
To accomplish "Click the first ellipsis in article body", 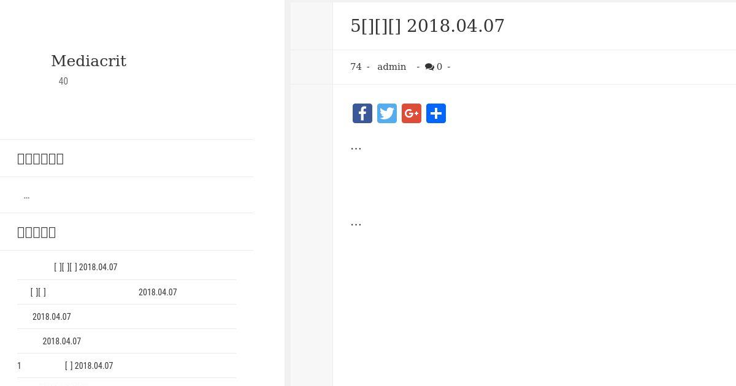I will [356, 147].
